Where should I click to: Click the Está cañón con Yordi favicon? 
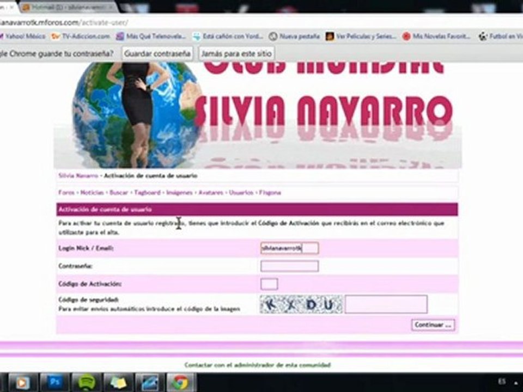click(x=197, y=36)
